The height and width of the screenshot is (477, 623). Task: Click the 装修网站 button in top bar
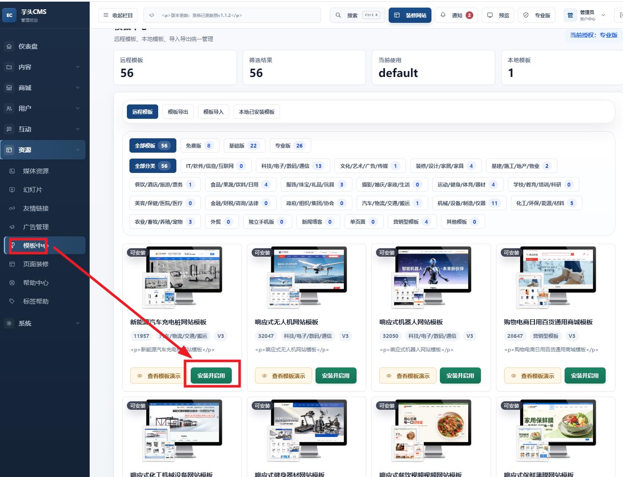pyautogui.click(x=410, y=15)
